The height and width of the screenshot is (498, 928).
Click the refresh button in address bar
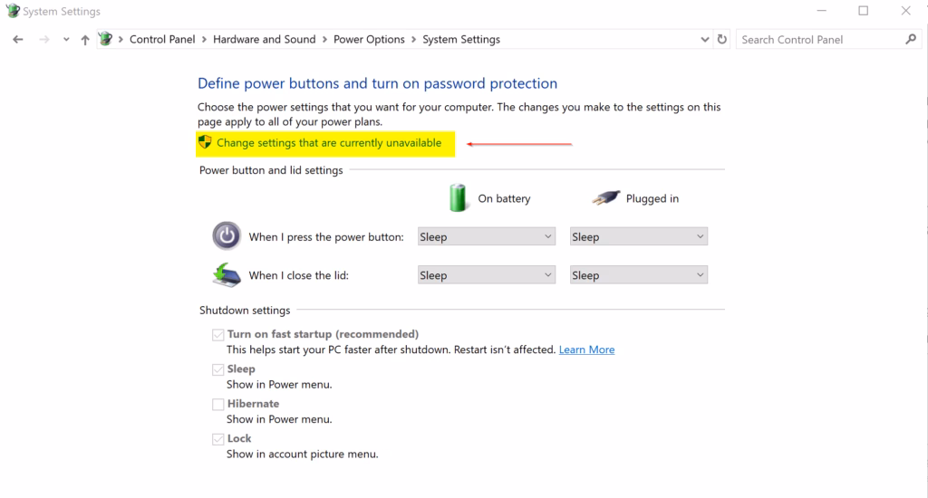pos(722,40)
